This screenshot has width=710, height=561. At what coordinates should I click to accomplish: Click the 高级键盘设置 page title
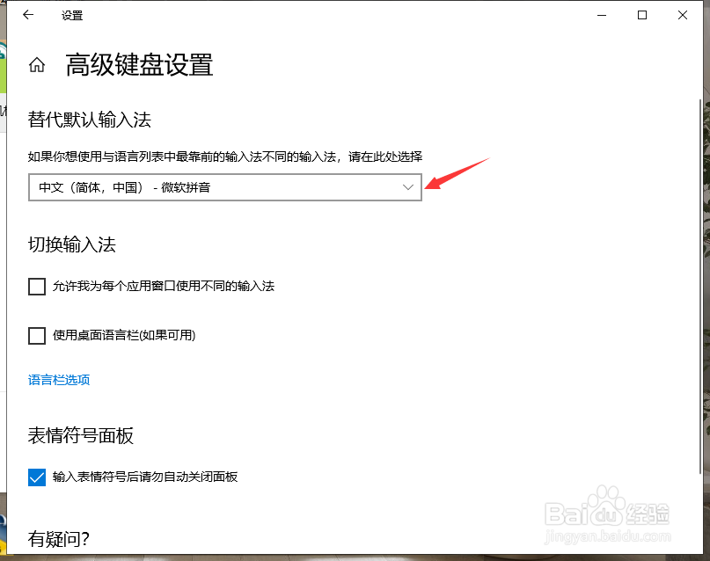click(139, 65)
